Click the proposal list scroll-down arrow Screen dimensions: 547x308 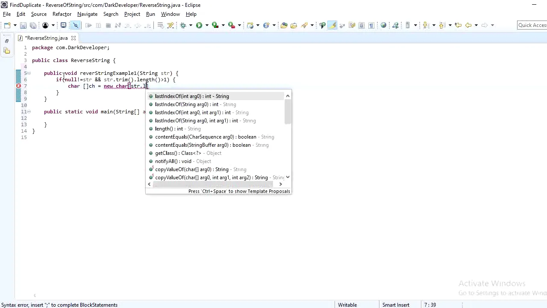click(x=288, y=177)
